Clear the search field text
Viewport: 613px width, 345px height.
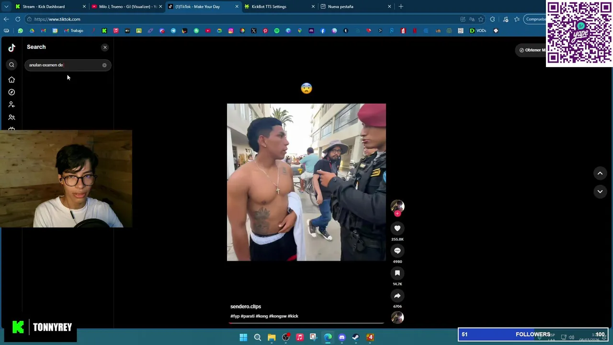[x=104, y=65]
